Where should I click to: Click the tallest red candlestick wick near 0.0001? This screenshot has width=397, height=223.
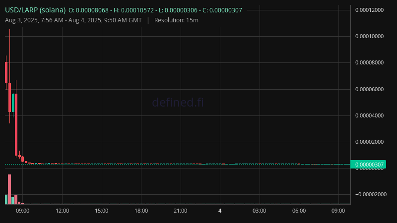[x=9, y=56]
